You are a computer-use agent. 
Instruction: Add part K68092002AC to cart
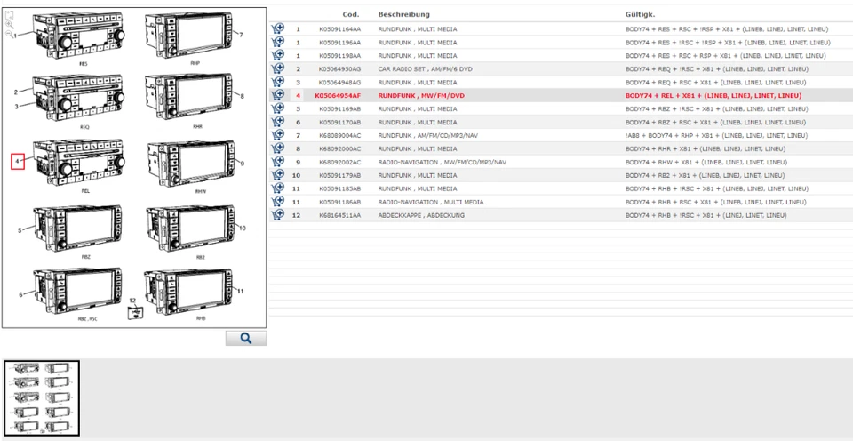click(277, 162)
